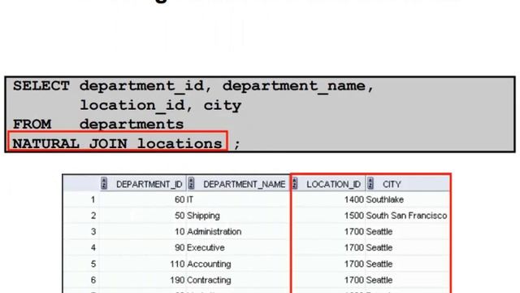This screenshot has width=520, height=293.
Task: Click the departments table name in query
Action: pyautogui.click(x=132, y=125)
